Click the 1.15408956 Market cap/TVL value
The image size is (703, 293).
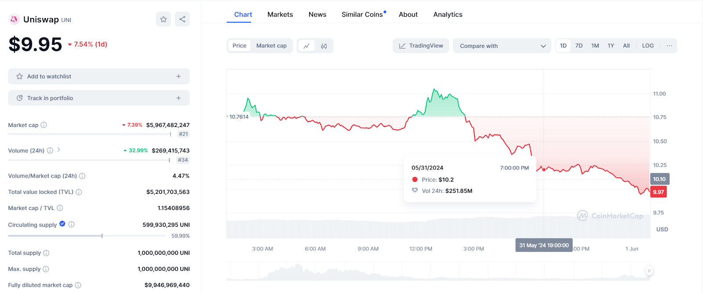[x=174, y=208]
